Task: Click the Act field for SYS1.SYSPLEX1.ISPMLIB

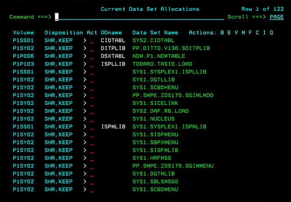Action: click(x=92, y=127)
